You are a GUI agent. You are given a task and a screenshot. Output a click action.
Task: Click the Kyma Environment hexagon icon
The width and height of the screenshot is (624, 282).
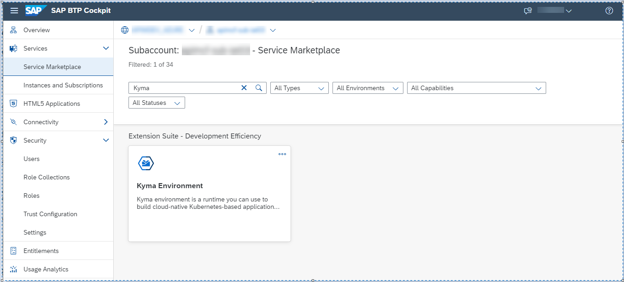click(x=146, y=163)
